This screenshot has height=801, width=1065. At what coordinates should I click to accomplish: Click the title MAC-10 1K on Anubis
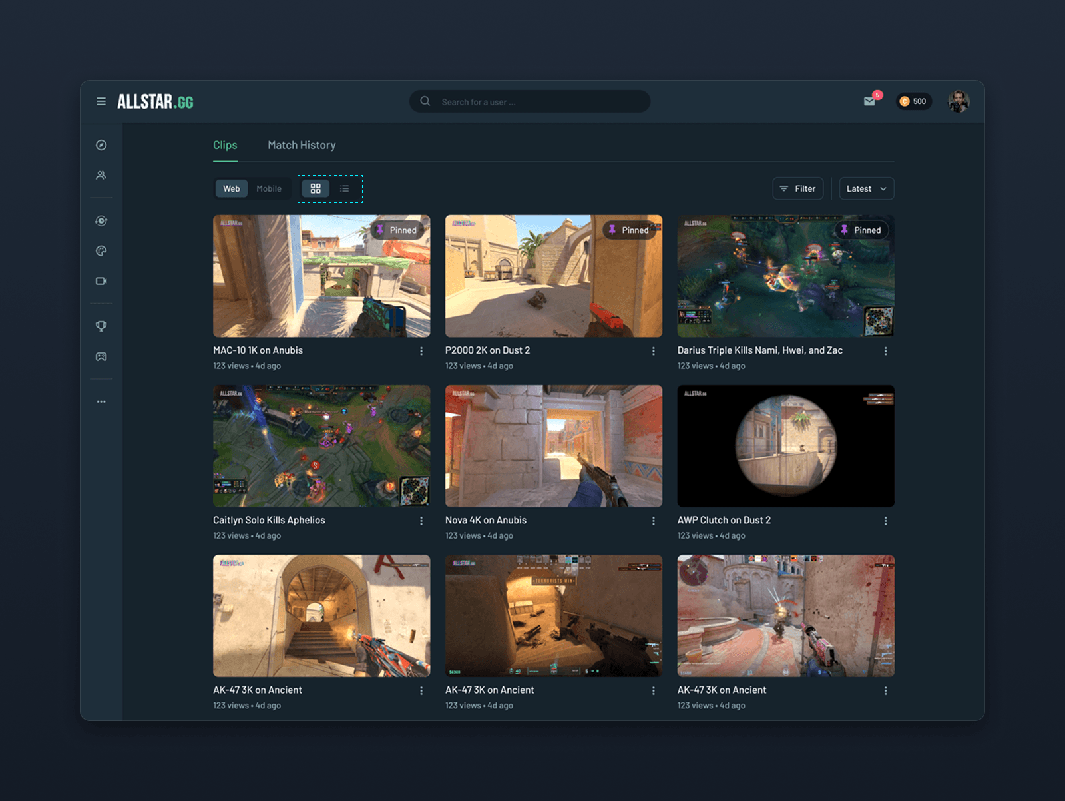[x=258, y=350]
